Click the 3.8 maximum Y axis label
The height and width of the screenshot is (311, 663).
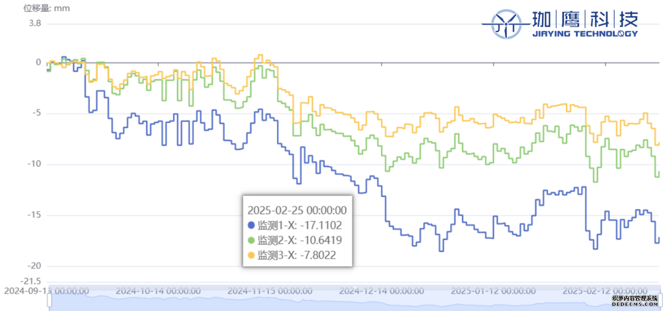[x=35, y=23]
